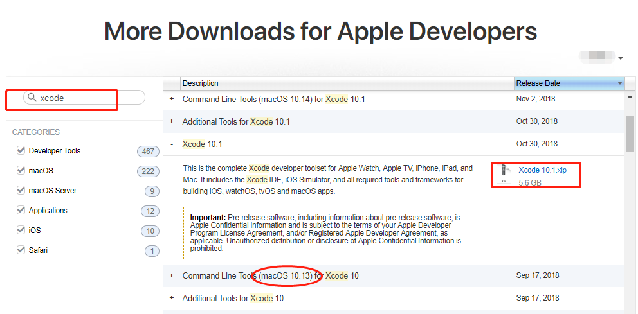
Task: Click the Developer Tools category label
Action: pyautogui.click(x=55, y=151)
